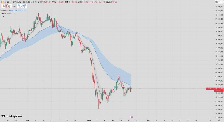Click the green market status dot
224x122 pixels.
[36, 2]
